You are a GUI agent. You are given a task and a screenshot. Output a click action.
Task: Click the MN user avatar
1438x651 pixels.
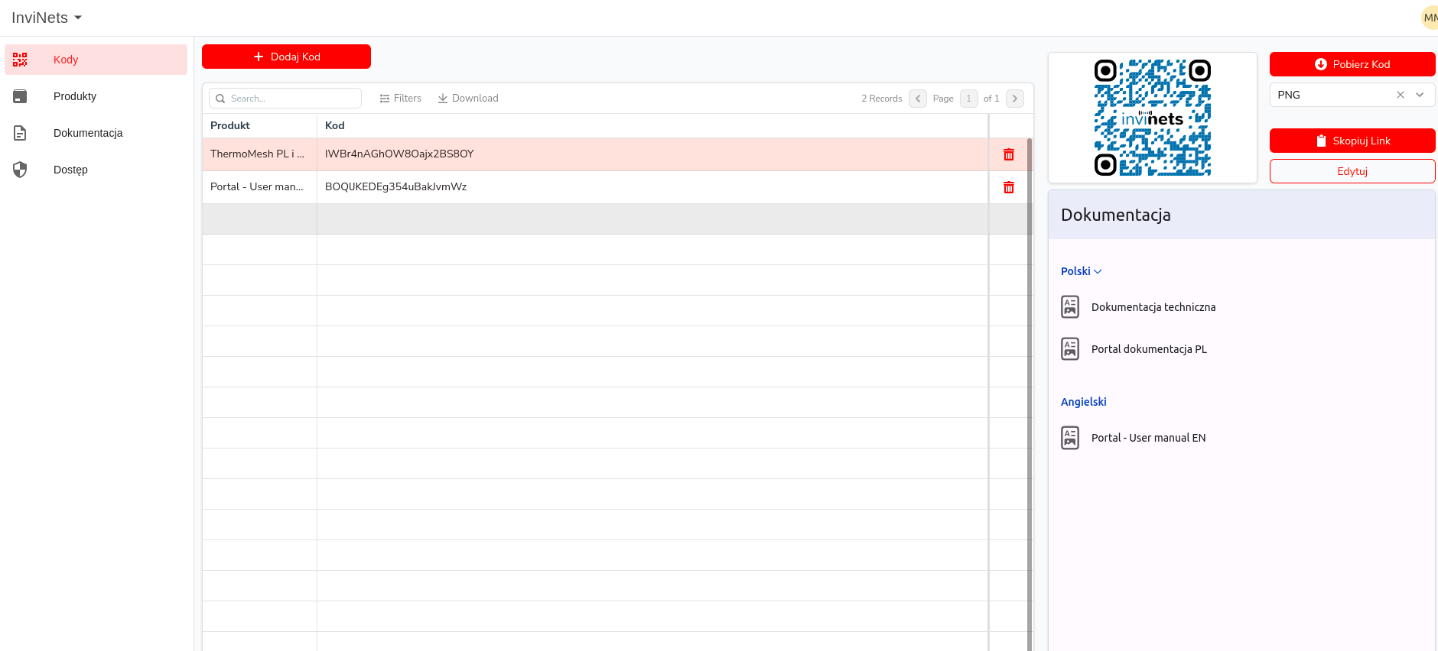point(1430,18)
